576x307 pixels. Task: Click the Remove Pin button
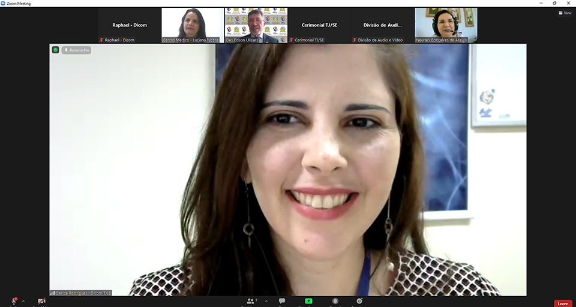point(76,50)
